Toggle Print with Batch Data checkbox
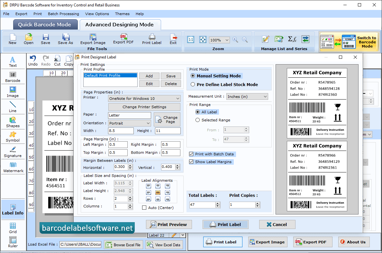The height and width of the screenshot is (253, 382). click(191, 154)
